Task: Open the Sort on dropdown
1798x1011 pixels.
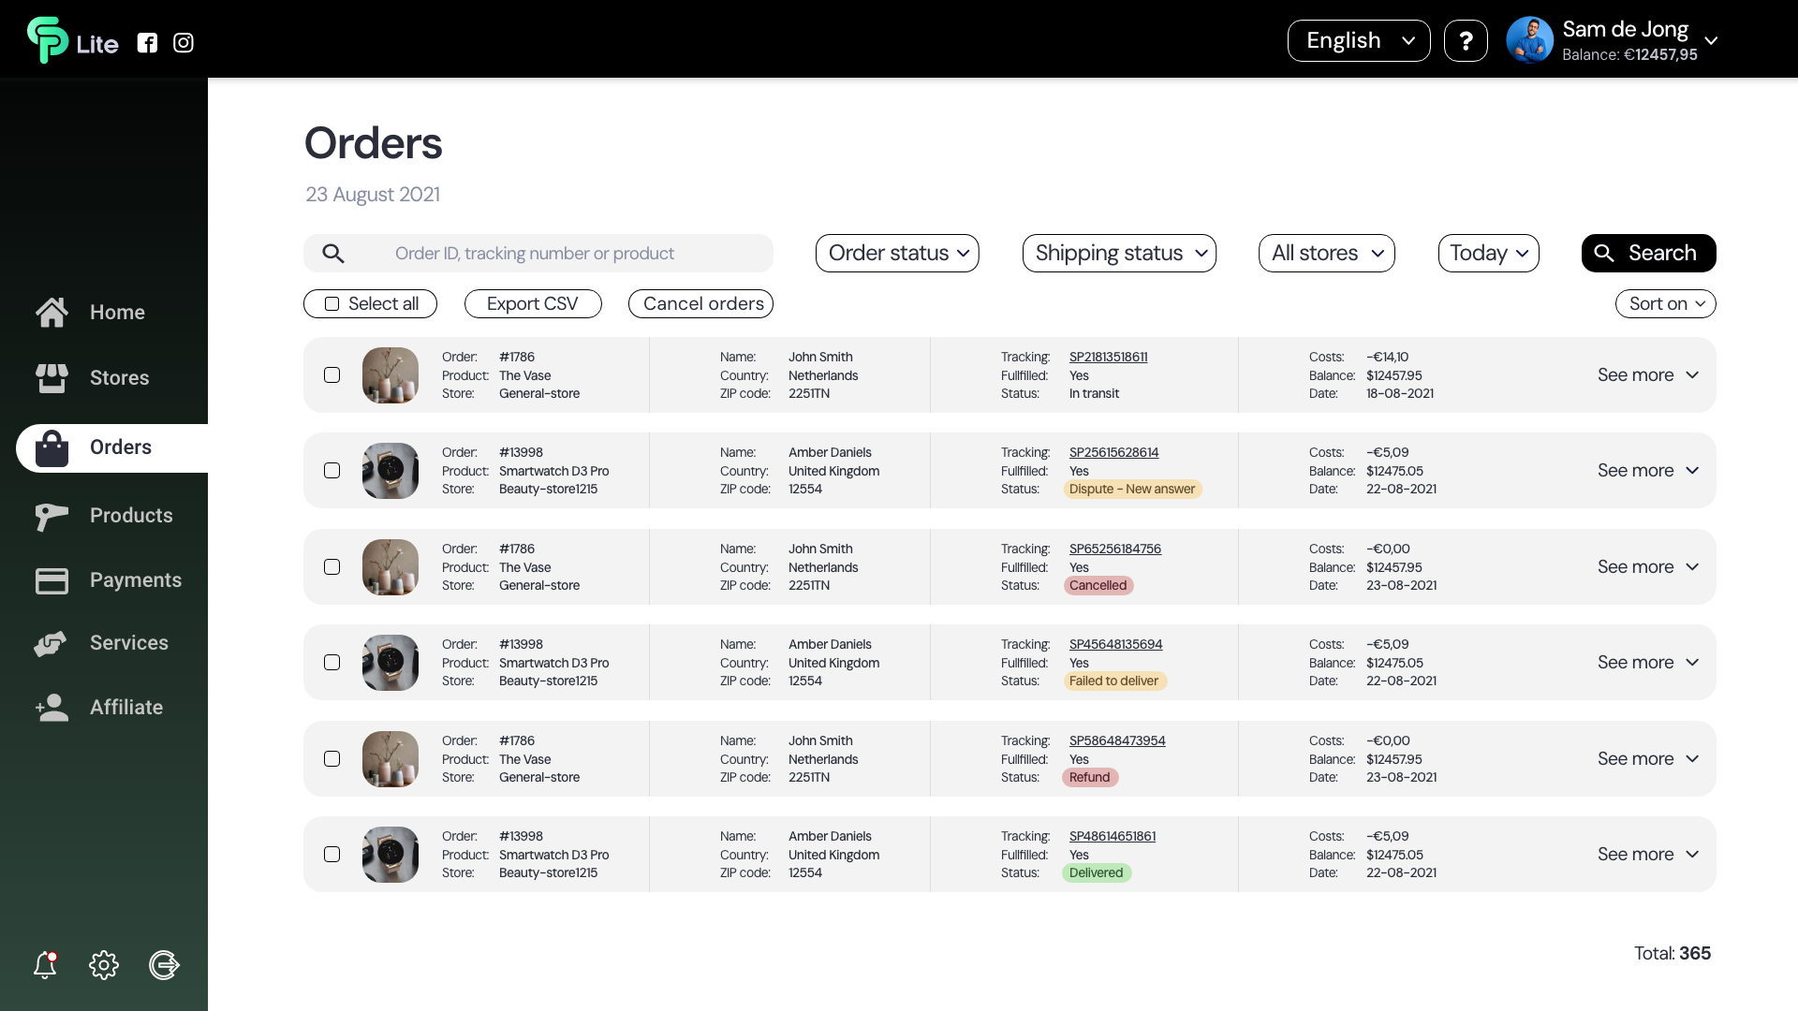Action: click(1665, 304)
